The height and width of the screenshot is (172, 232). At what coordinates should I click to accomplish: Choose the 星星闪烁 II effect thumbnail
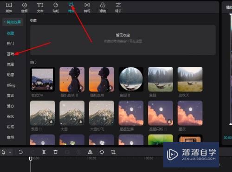pyautogui.click(x=161, y=113)
